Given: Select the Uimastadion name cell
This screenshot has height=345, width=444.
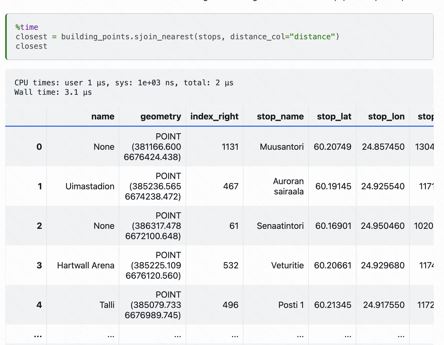Looking at the screenshot, I should (x=90, y=186).
